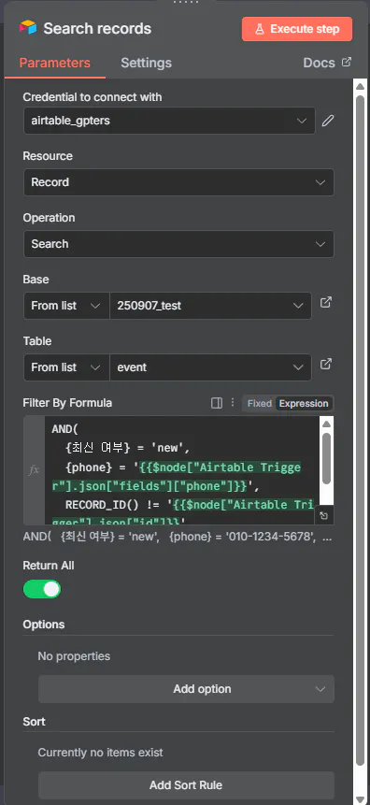
Task: Click the Airtable node icon beside Search records
Action: tap(28, 28)
